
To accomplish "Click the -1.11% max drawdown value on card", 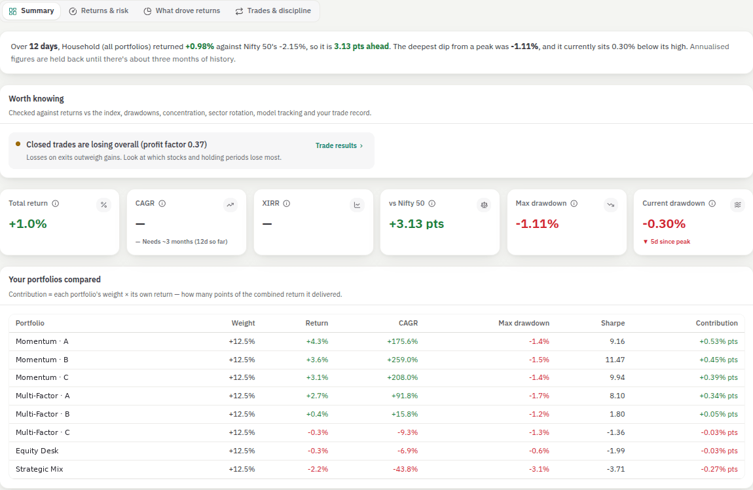I will tap(537, 224).
